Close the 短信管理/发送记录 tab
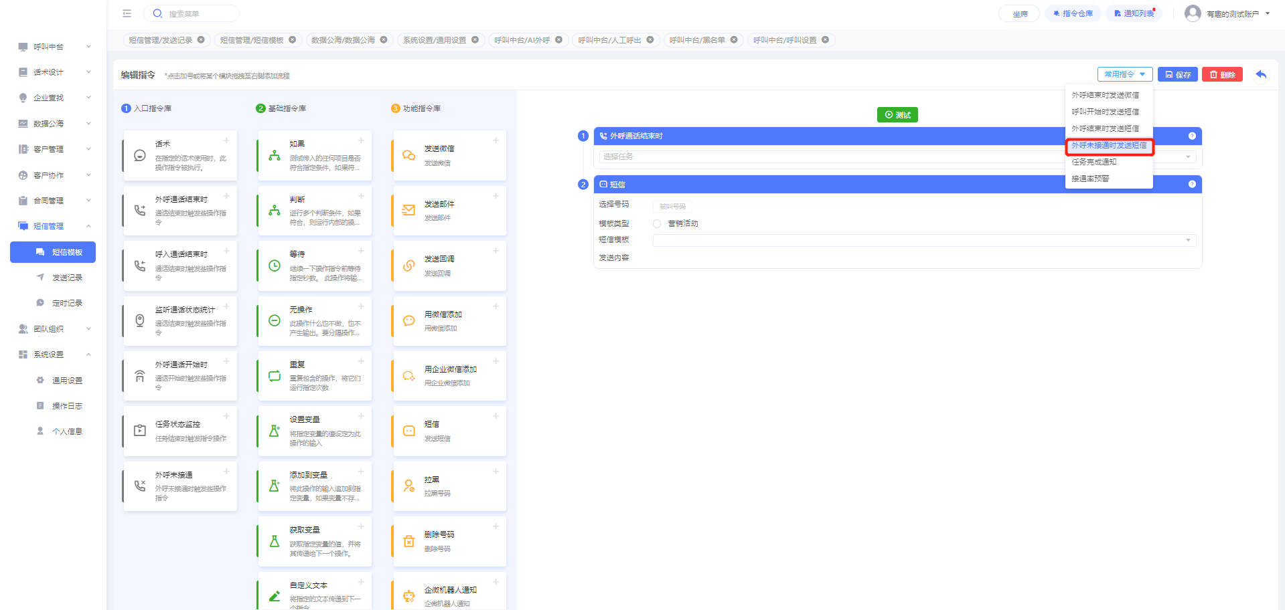Screen dimensions: 1285x610 201,39
